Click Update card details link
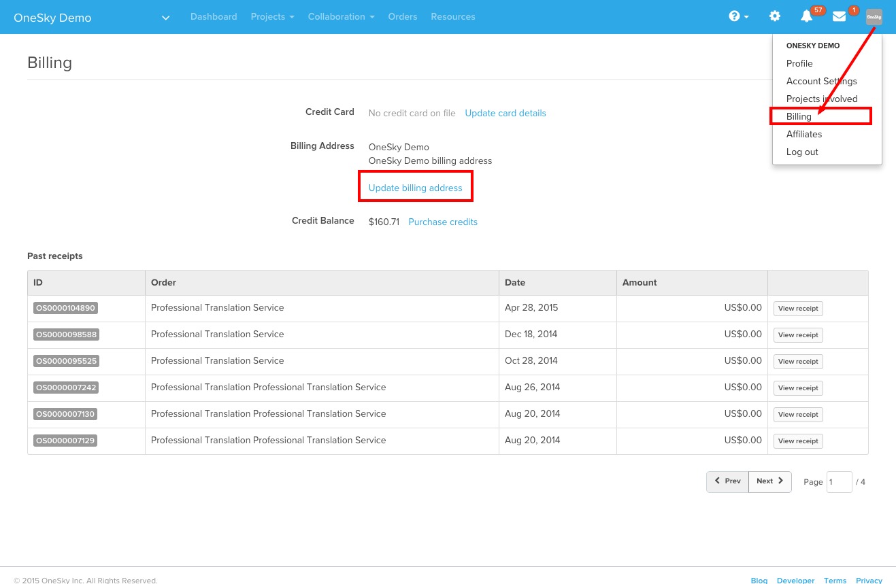896x584 pixels. tap(505, 113)
